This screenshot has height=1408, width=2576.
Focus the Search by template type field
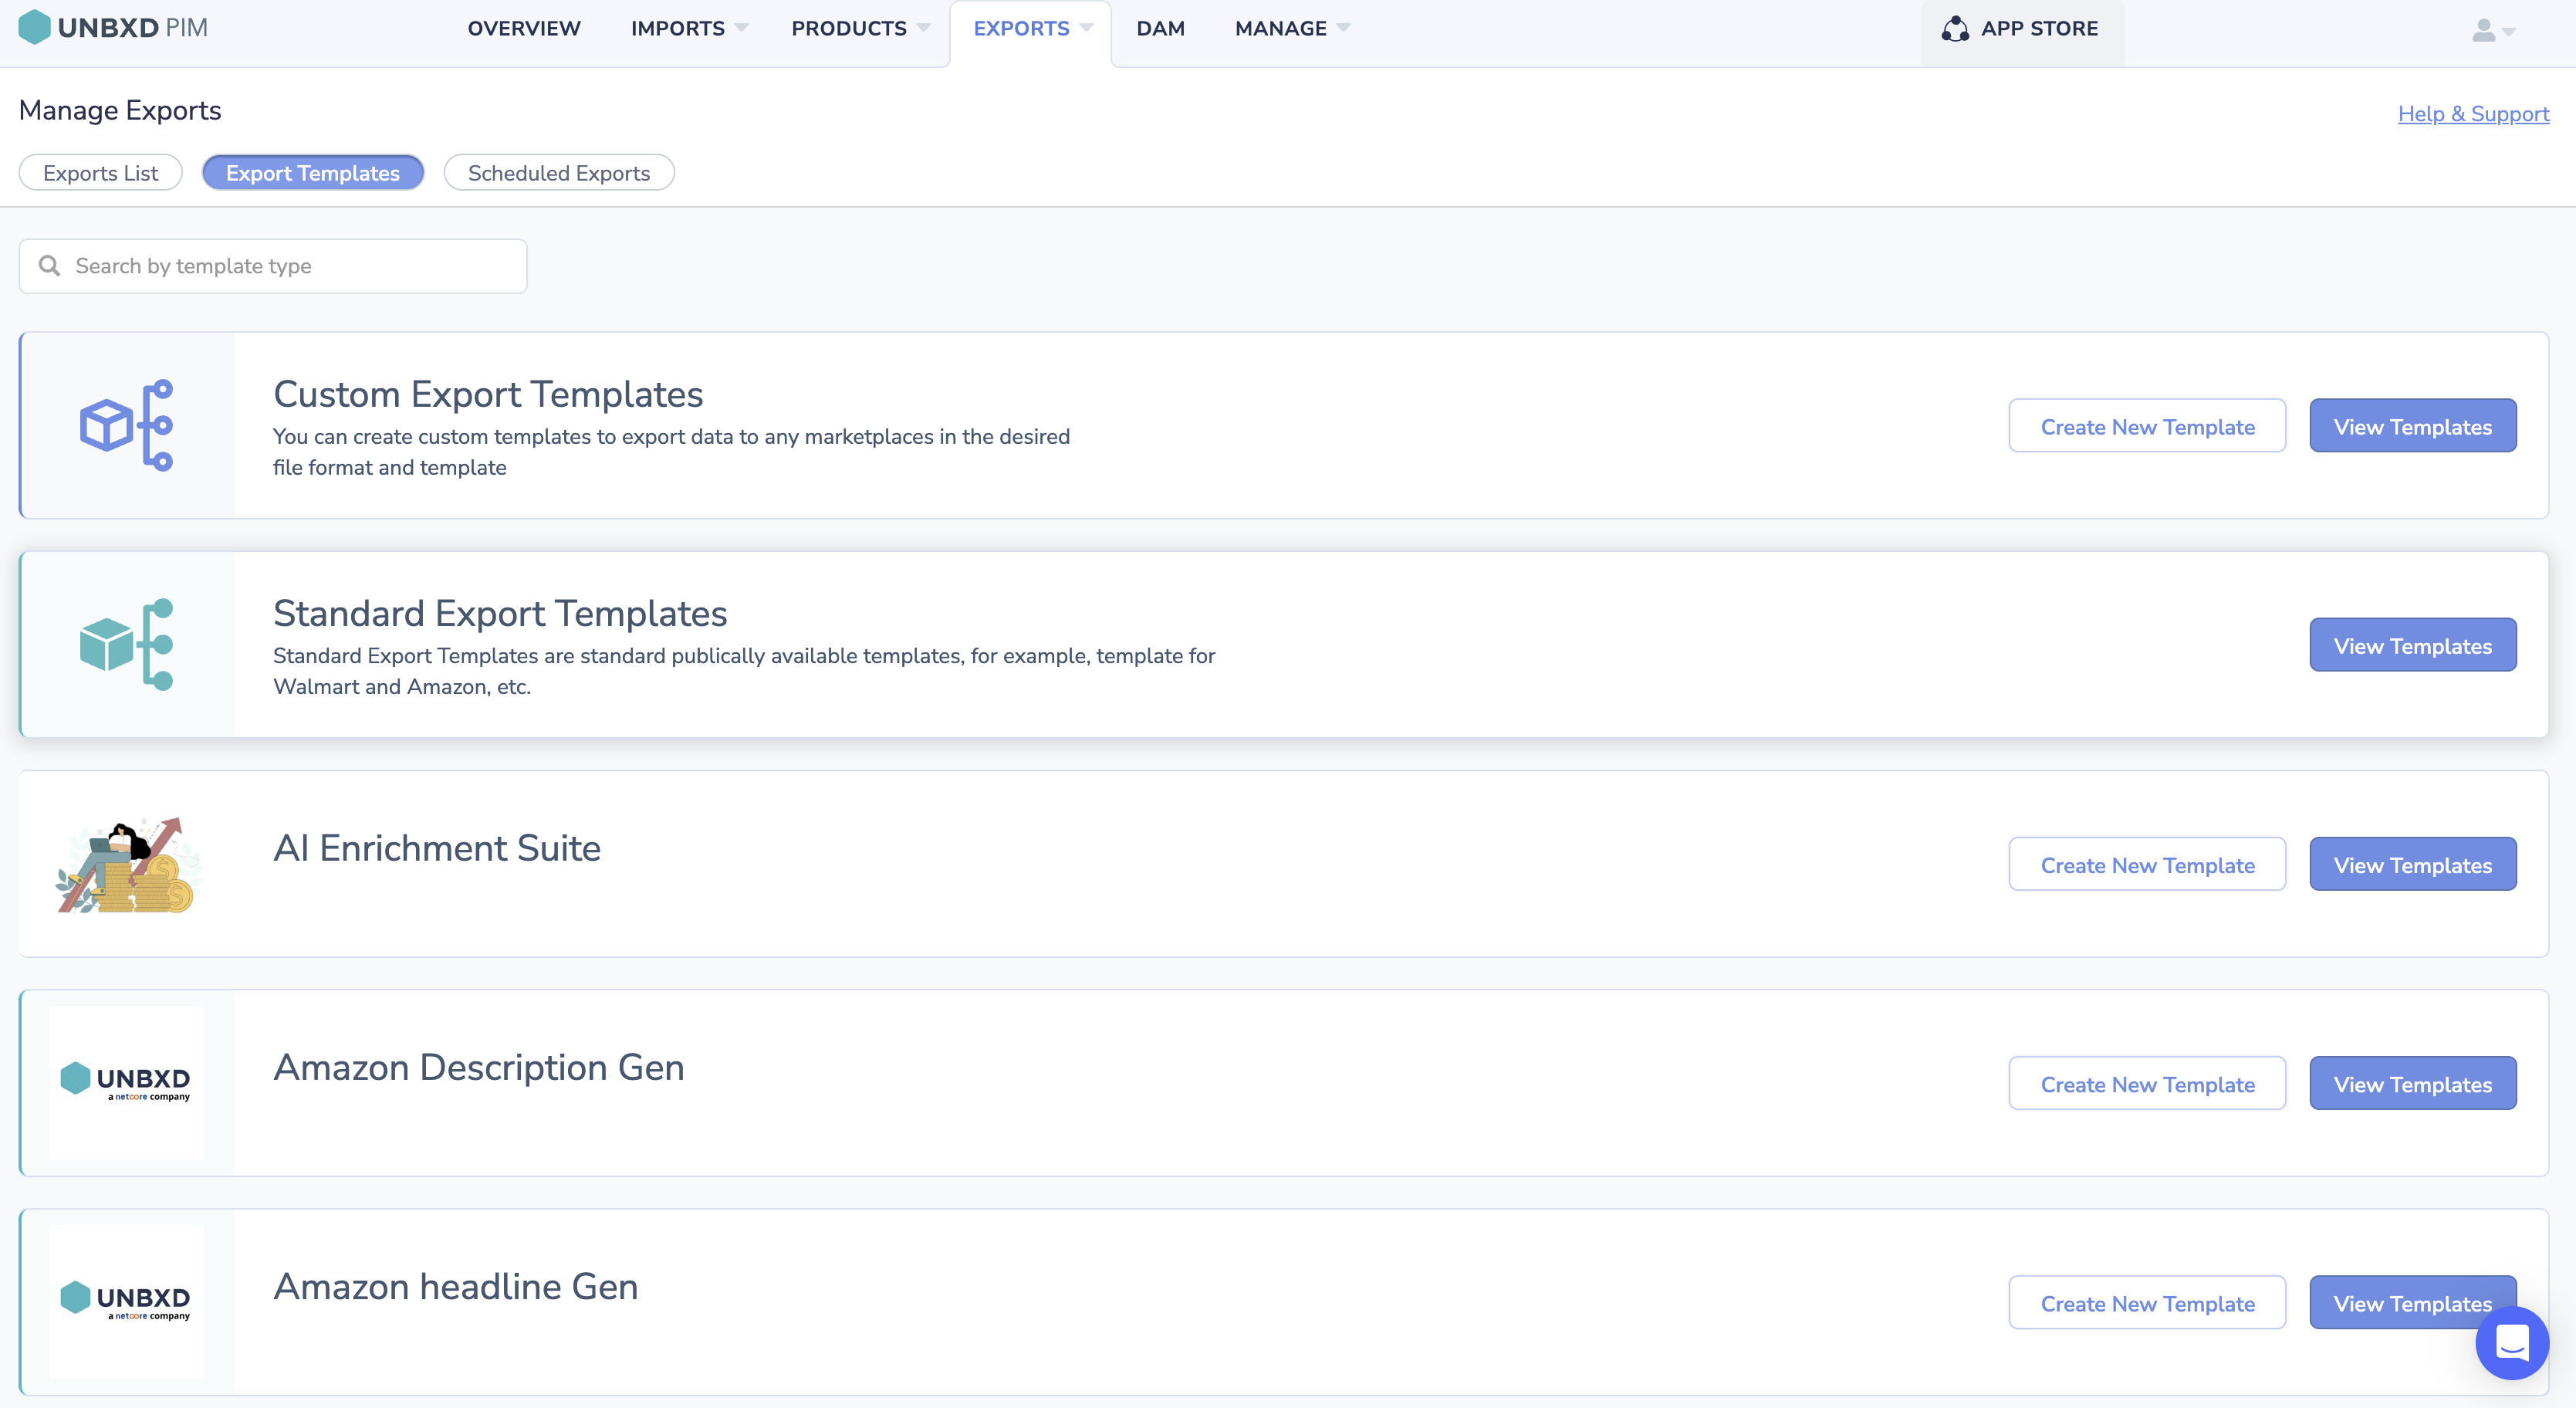(x=273, y=266)
